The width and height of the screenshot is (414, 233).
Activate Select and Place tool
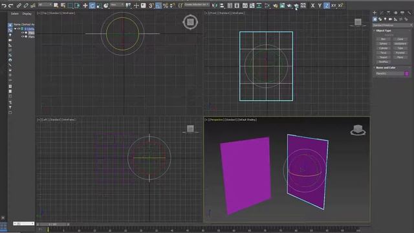pos(106,6)
